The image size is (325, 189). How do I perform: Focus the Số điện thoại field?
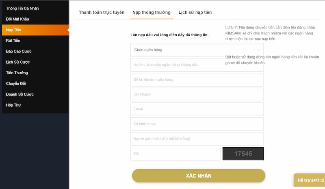pyautogui.click(x=197, y=124)
